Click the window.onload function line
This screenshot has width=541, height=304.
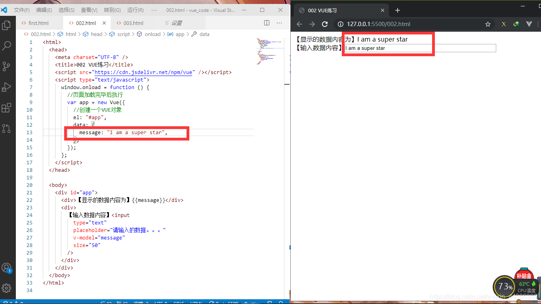105,87
